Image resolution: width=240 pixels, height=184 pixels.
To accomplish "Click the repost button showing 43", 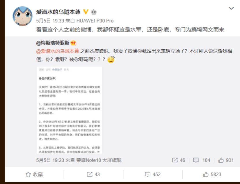I will pos(93,174).
